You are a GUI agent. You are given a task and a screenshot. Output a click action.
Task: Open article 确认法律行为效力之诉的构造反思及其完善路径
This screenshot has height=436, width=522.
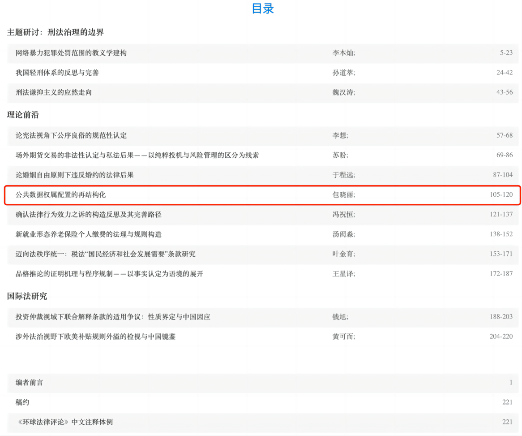point(89,215)
